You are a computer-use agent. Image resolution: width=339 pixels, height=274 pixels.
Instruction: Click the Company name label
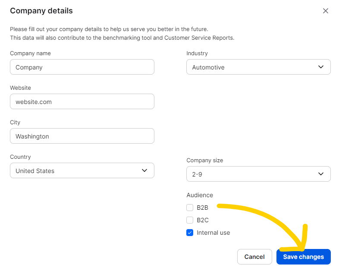pos(30,54)
